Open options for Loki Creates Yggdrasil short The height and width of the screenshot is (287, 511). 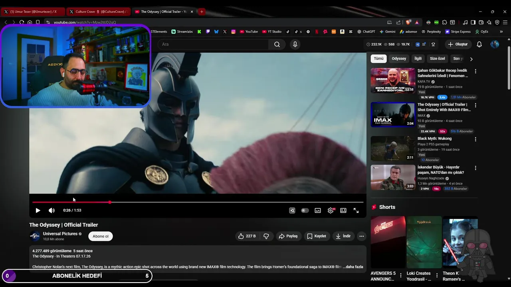tap(437, 275)
